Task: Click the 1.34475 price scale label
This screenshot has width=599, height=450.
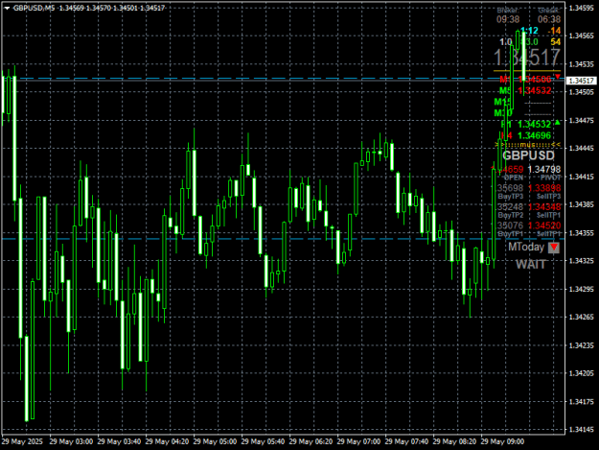Action: tap(581, 120)
